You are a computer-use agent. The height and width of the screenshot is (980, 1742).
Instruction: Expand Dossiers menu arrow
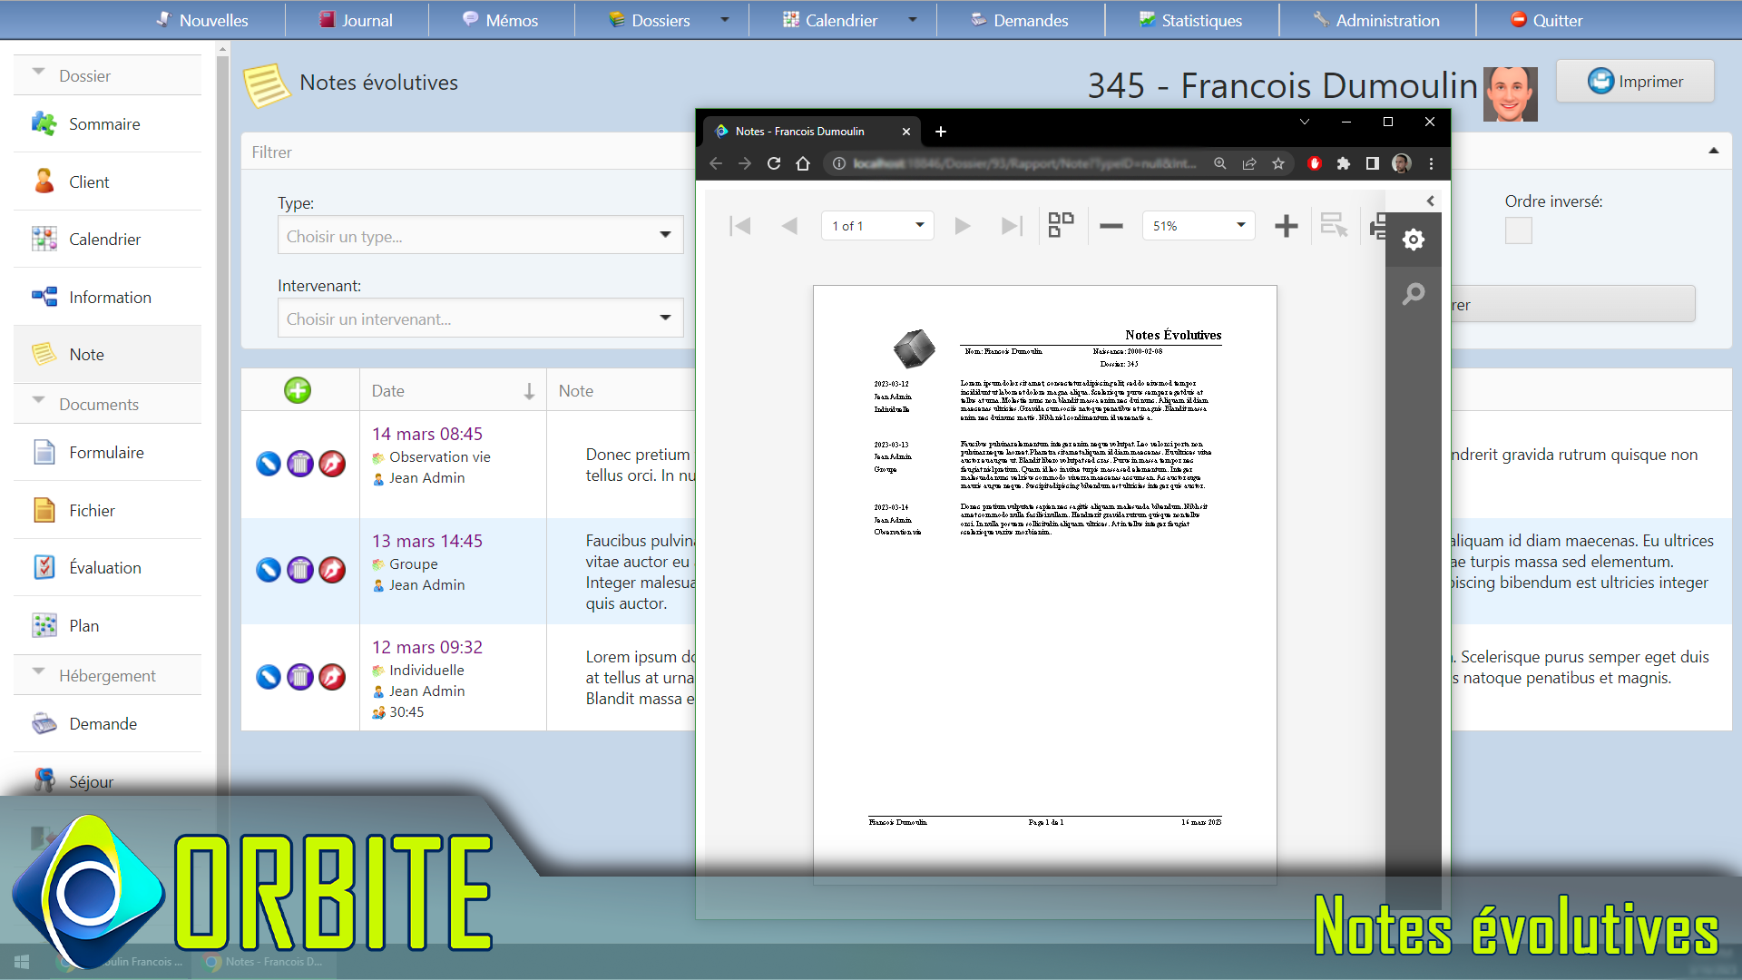[724, 19]
